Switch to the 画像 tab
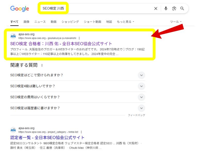Viewport: 201px width, 151px height. click(x=26, y=22)
